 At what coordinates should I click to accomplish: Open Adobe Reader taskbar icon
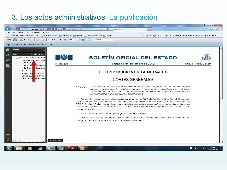pos(72,148)
